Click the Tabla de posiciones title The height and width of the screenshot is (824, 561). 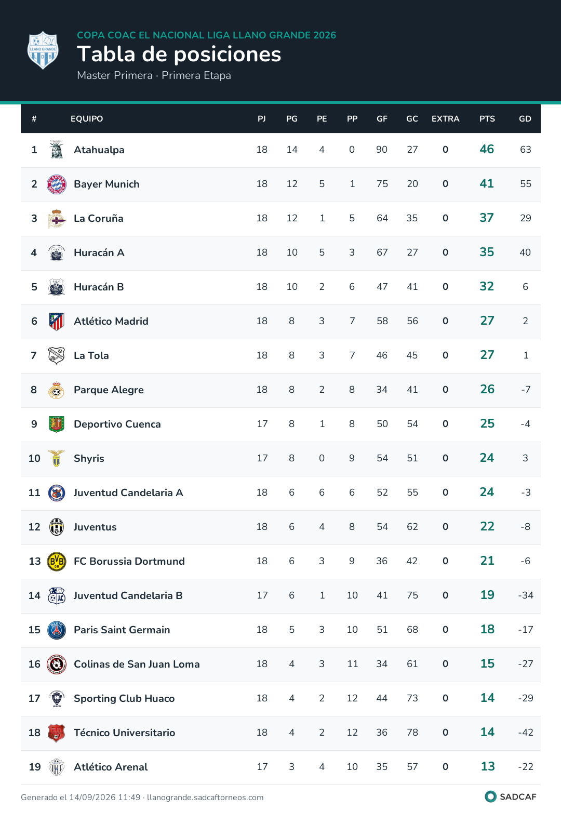click(x=179, y=54)
